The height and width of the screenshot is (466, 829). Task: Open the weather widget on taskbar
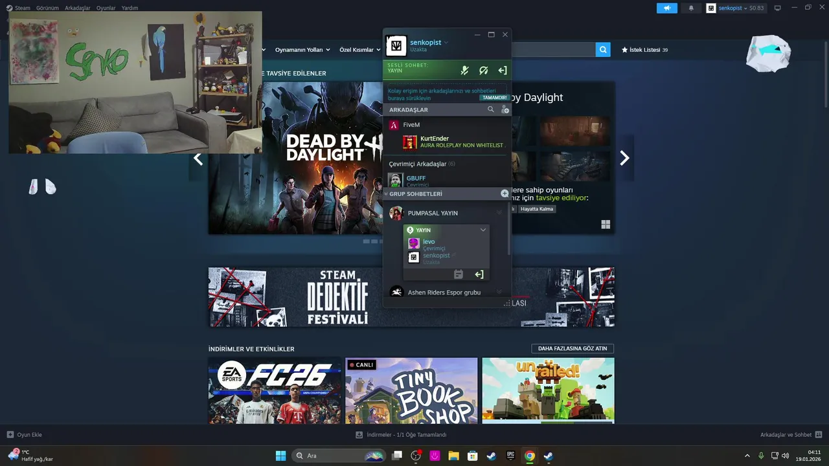[30, 456]
